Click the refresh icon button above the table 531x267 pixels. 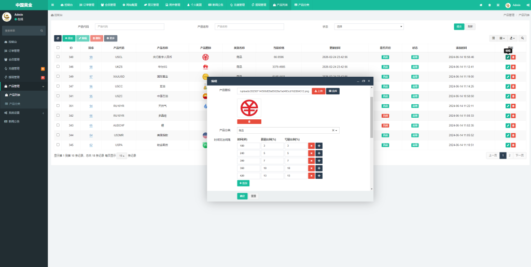coord(58,38)
